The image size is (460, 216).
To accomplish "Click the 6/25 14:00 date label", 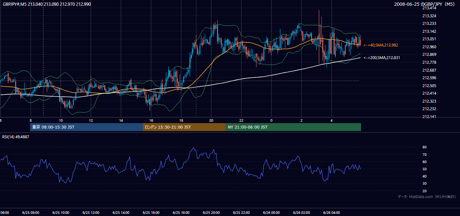I will pos(121,213).
